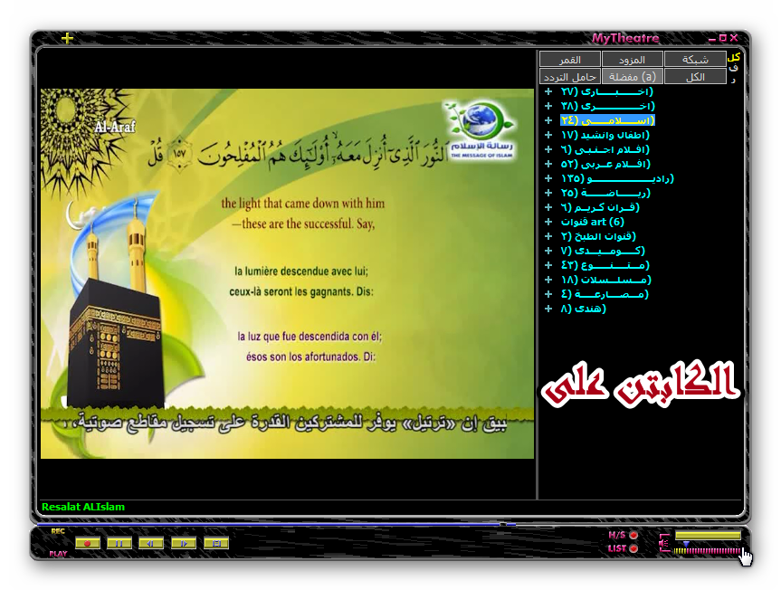
Task: Click the step backward button
Action: [151, 543]
